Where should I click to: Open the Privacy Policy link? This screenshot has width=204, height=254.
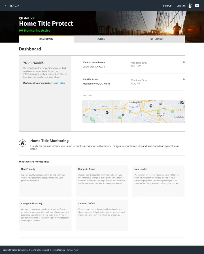[73, 250]
